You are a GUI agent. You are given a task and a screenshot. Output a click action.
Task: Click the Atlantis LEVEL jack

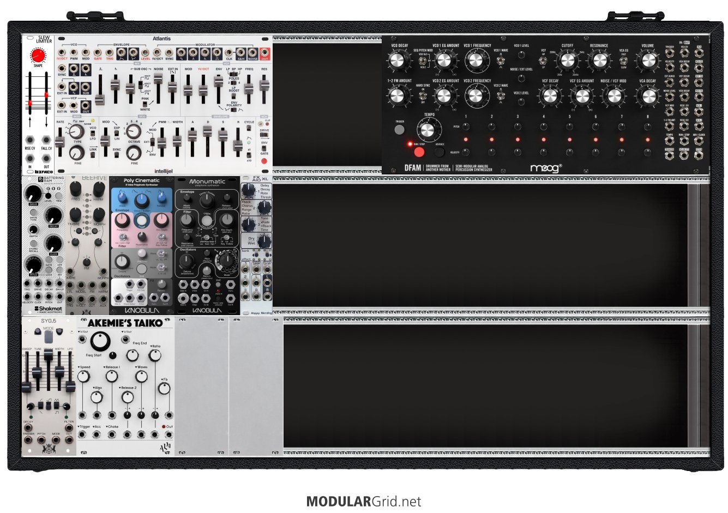pos(146,53)
